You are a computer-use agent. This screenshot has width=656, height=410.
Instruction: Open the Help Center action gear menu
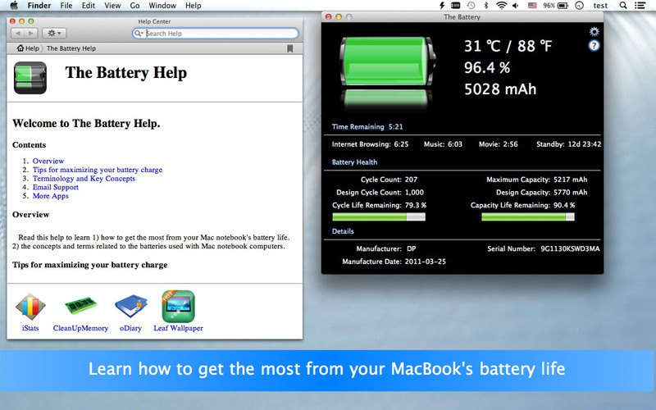pyautogui.click(x=54, y=33)
